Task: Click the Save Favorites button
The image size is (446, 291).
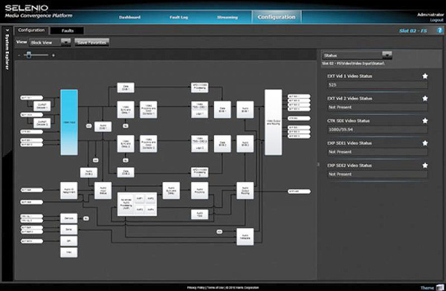Action: [91, 42]
